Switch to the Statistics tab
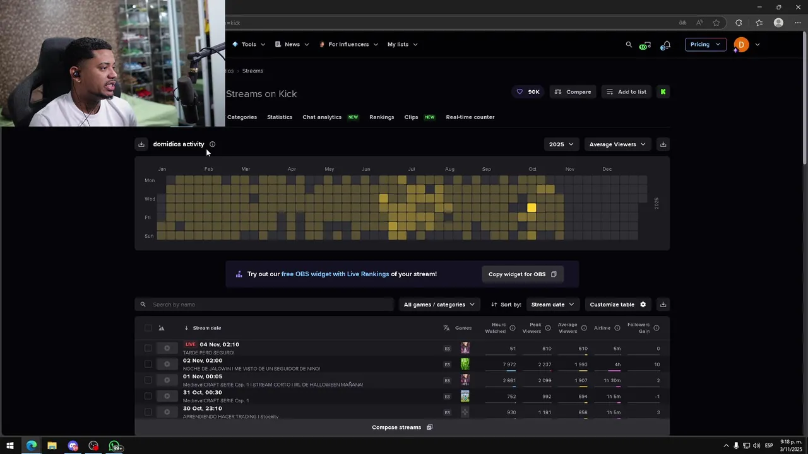808x454 pixels. click(280, 117)
